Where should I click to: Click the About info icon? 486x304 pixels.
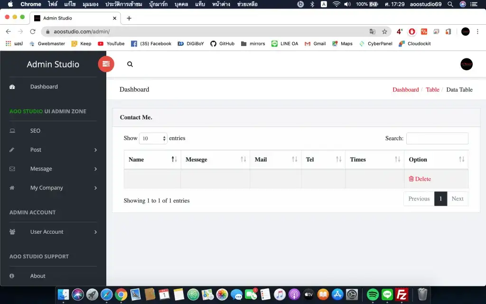coord(12,276)
